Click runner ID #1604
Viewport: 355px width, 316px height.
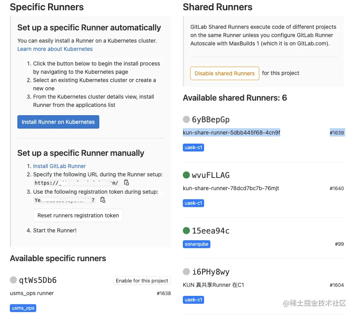[336, 285]
